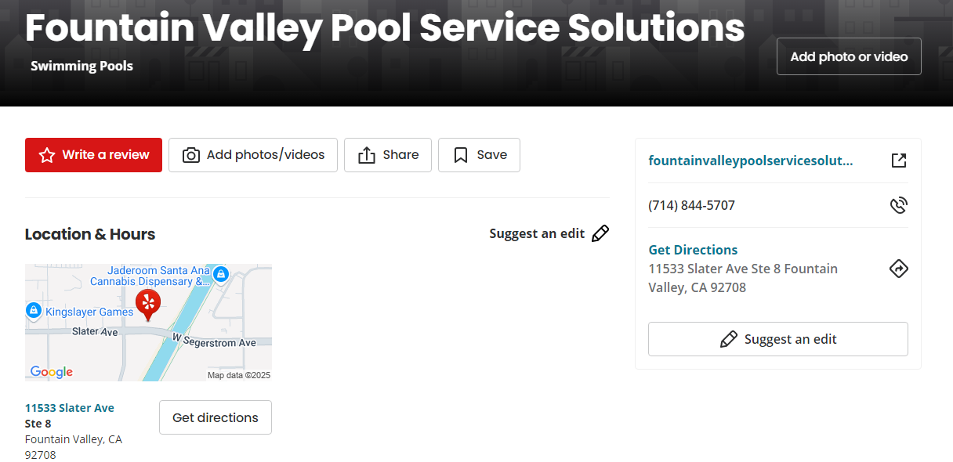This screenshot has height=462, width=953.
Task: Click the phone call icon
Action: [899, 205]
